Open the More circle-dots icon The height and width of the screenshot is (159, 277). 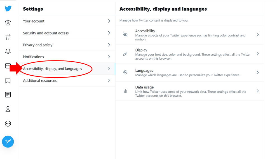point(8,123)
